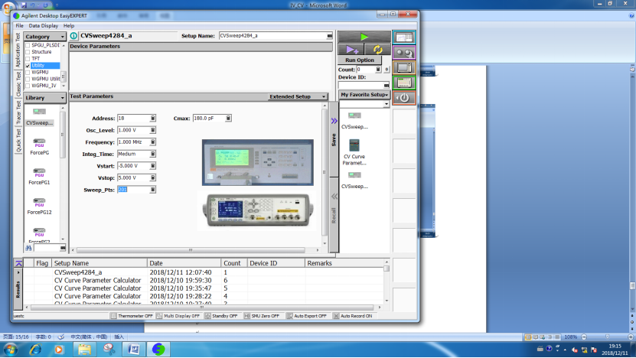Select the CVSweep library item icon
Image resolution: width=636 pixels, height=358 pixels.
pos(39,112)
